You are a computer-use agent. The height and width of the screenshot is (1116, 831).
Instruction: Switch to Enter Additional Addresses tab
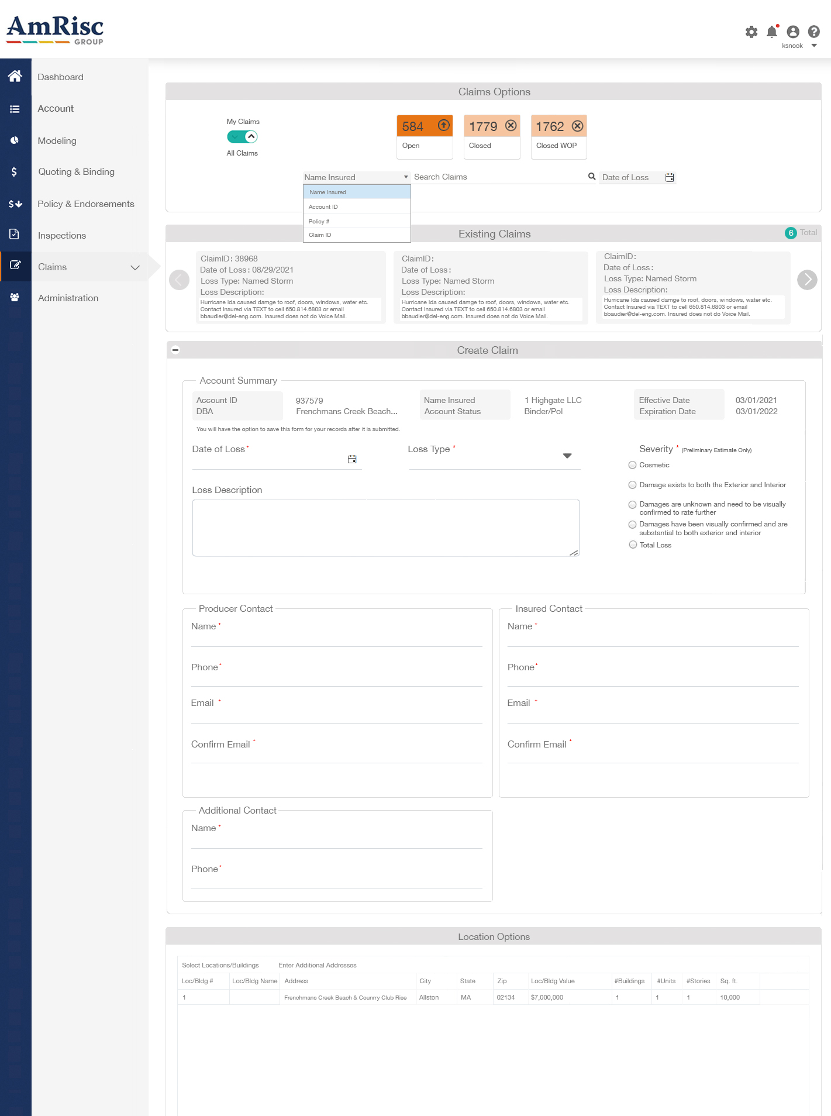[x=317, y=965]
